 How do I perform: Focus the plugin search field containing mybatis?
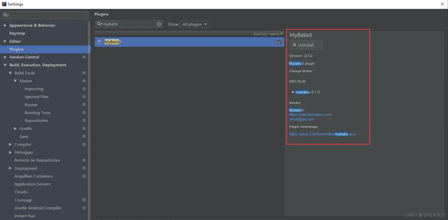(x=129, y=24)
